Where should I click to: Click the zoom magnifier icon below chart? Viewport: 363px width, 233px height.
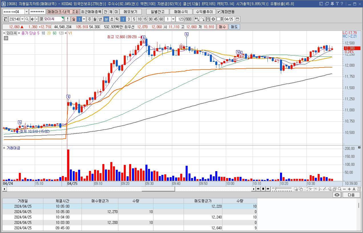(x=340, y=189)
